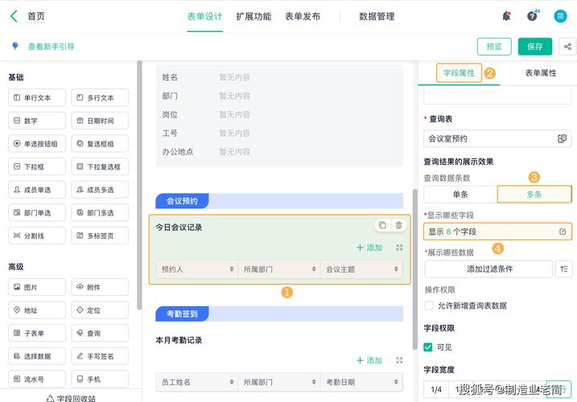This screenshot has width=577, height=402.
Task: Add a 流水号 field
Action: (37, 379)
